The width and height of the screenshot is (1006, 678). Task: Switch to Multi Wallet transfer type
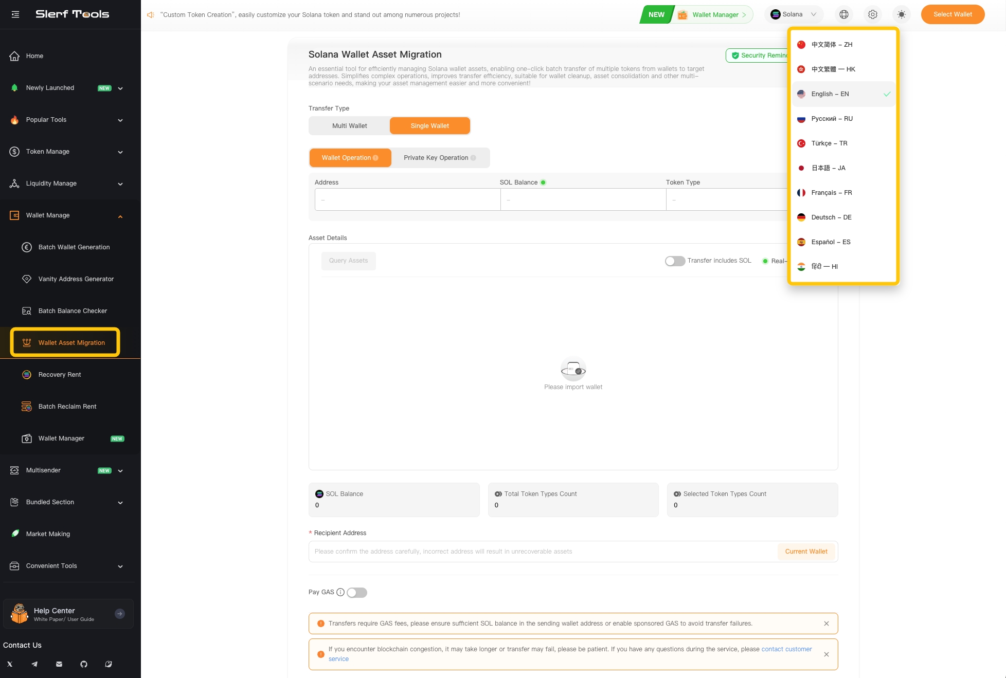click(x=349, y=125)
